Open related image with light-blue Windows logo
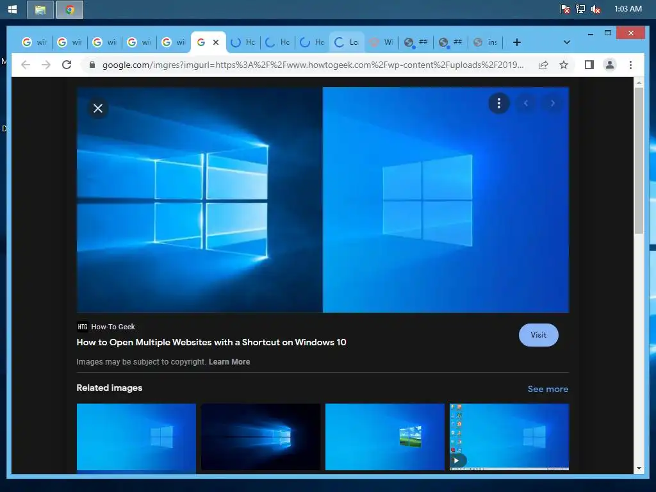Screen dimensions: 656x492 136,437
